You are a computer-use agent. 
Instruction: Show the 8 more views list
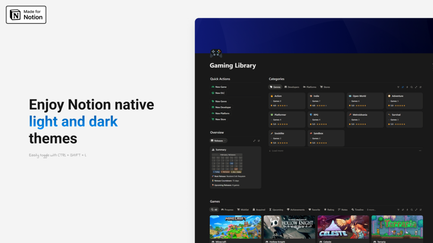(x=371, y=210)
